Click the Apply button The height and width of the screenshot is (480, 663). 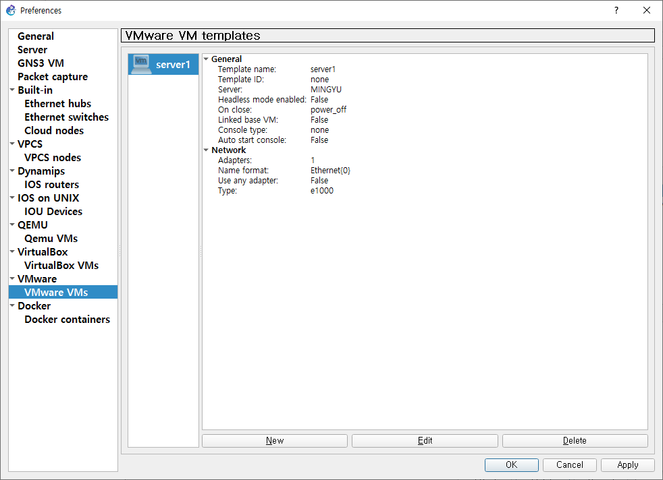[628, 464]
